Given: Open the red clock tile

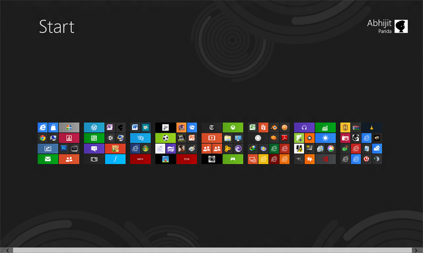Looking at the screenshot, I should tap(366, 159).
